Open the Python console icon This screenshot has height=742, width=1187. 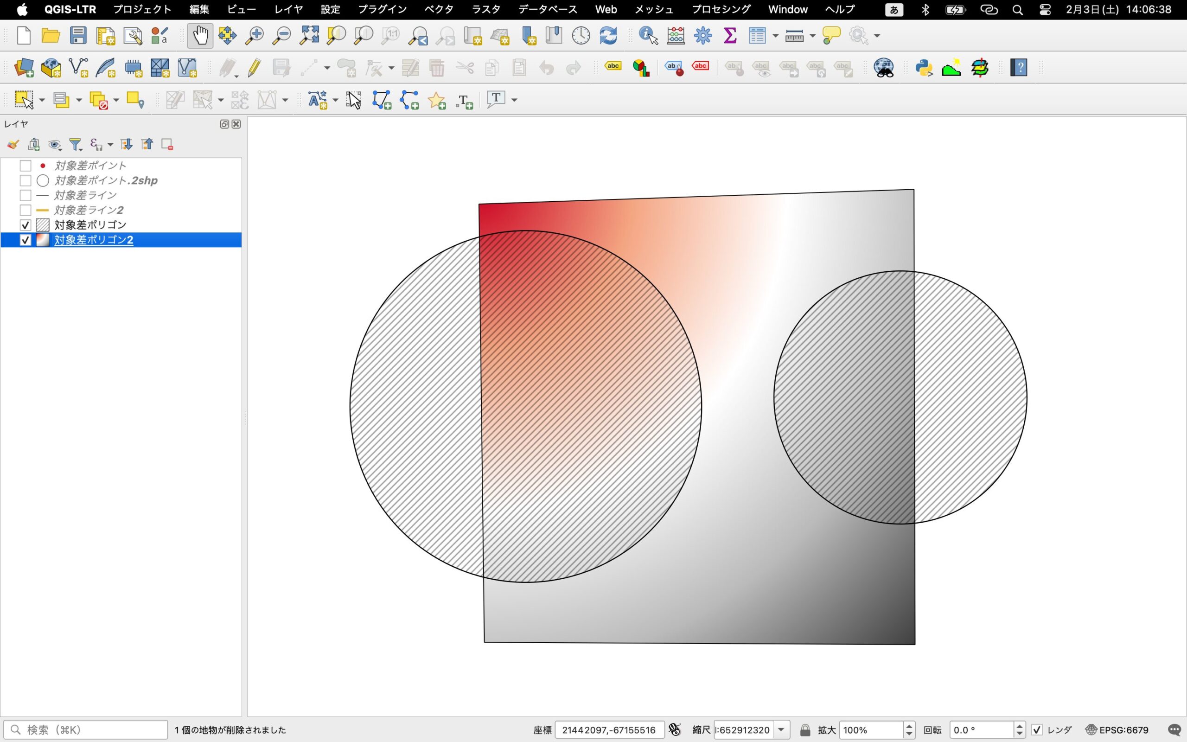point(924,68)
